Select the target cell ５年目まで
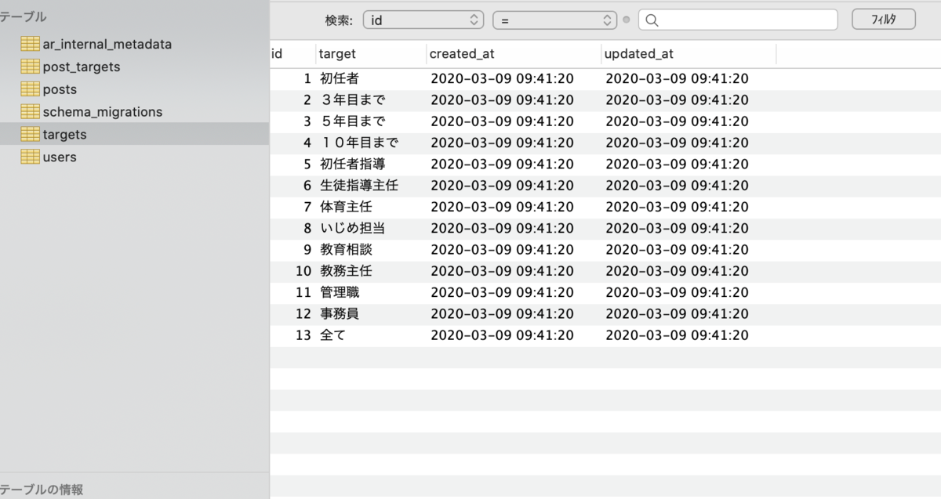Image resolution: width=941 pixels, height=499 pixels. (353, 121)
